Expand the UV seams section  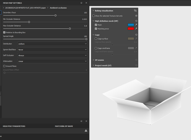(x=93, y=60)
